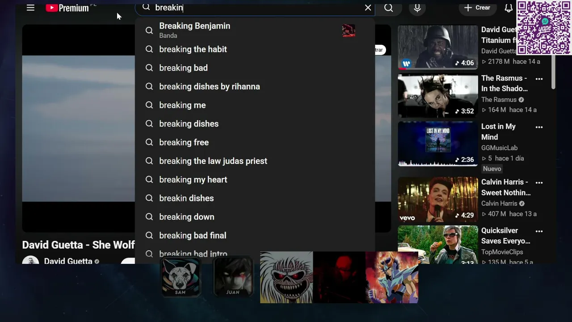Open options menu for Quicksilver video
The image size is (572, 322).
(x=539, y=232)
